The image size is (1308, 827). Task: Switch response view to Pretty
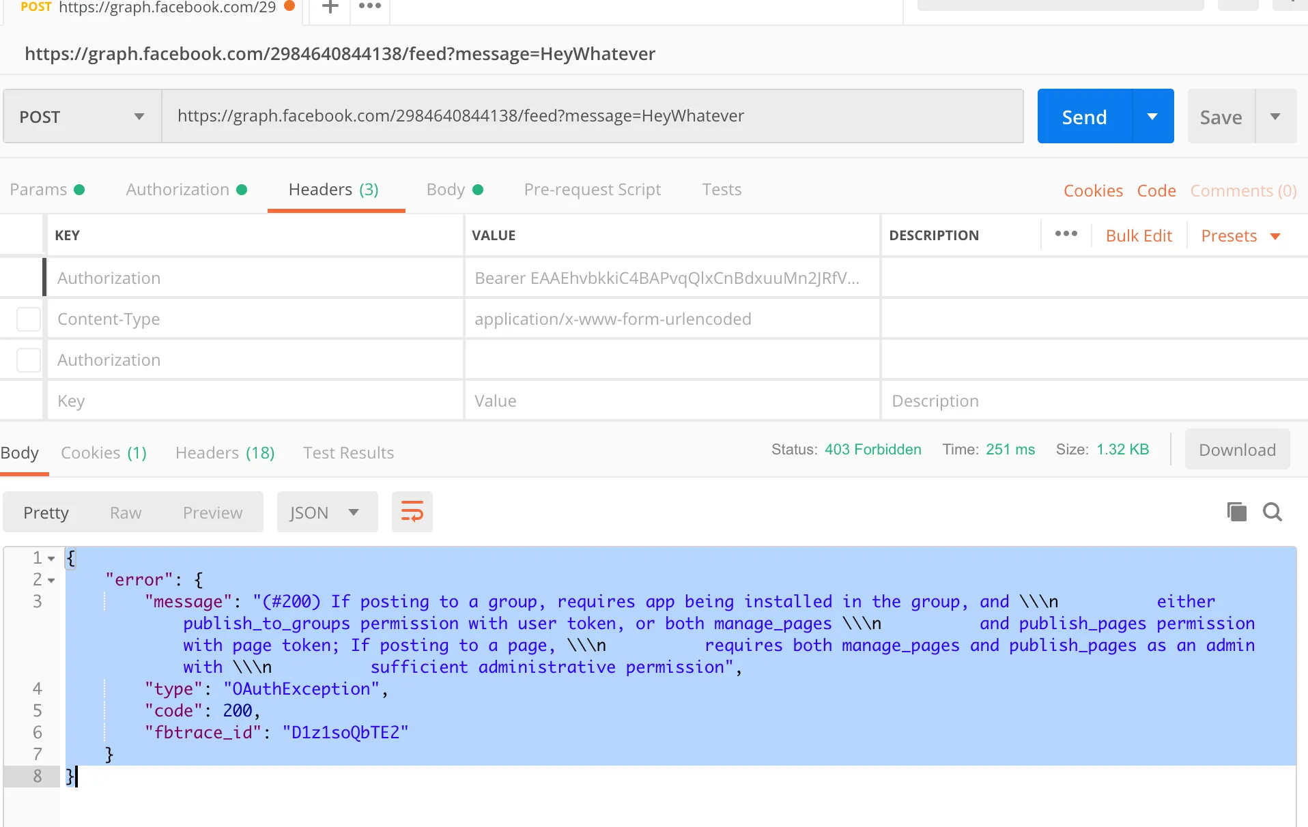pyautogui.click(x=46, y=513)
